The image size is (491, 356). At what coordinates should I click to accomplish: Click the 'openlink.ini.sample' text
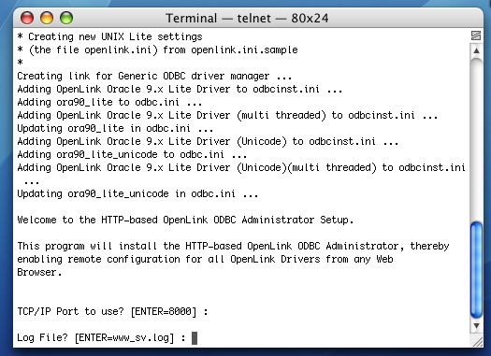pos(244,50)
